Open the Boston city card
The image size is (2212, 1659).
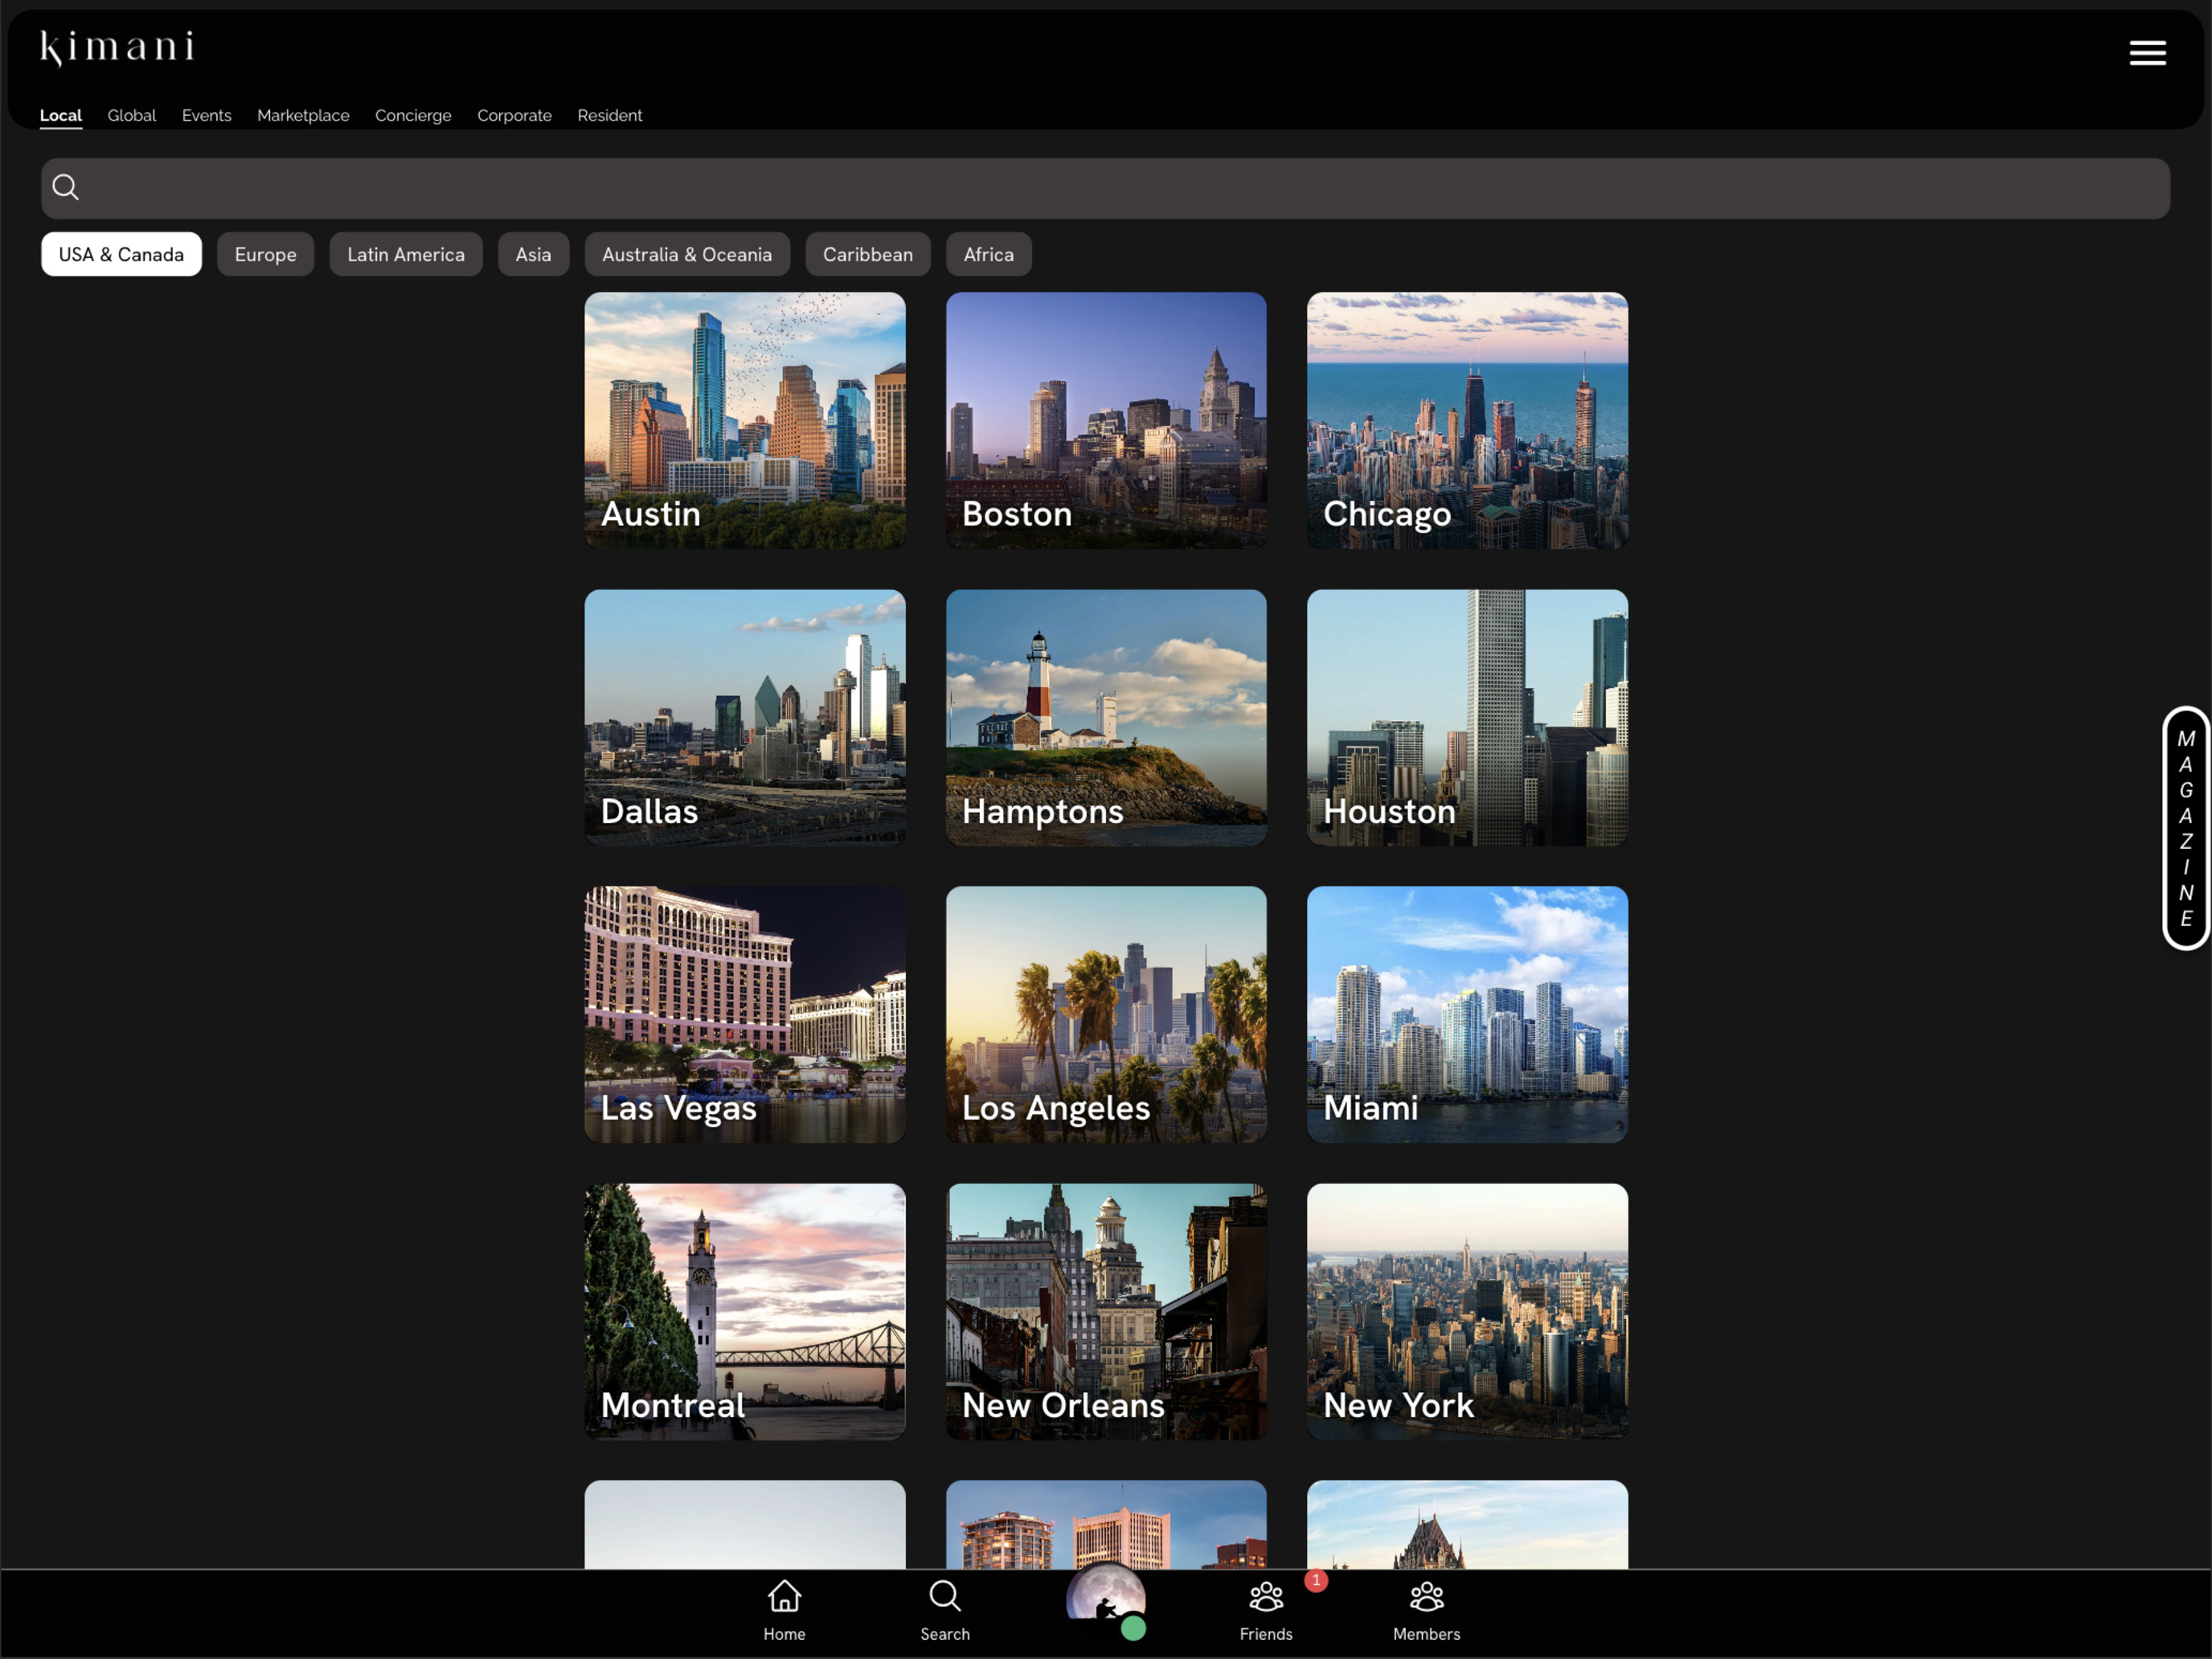tap(1106, 420)
